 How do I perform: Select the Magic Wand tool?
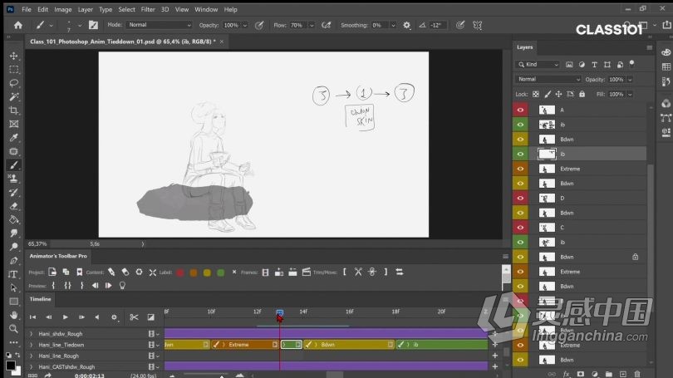pyautogui.click(x=14, y=97)
